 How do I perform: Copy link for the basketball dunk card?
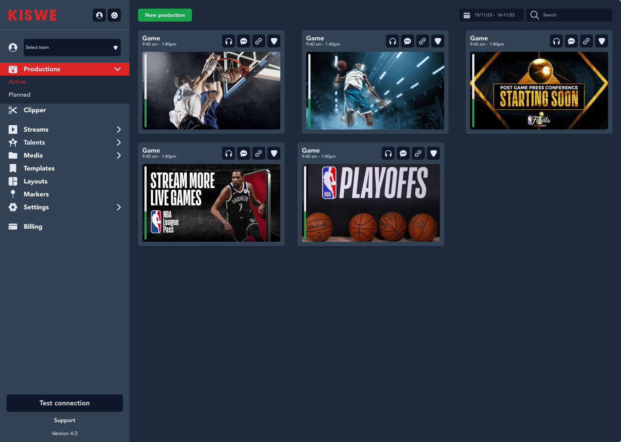pos(259,41)
